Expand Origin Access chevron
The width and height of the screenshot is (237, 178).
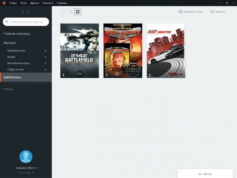(x=45, y=70)
